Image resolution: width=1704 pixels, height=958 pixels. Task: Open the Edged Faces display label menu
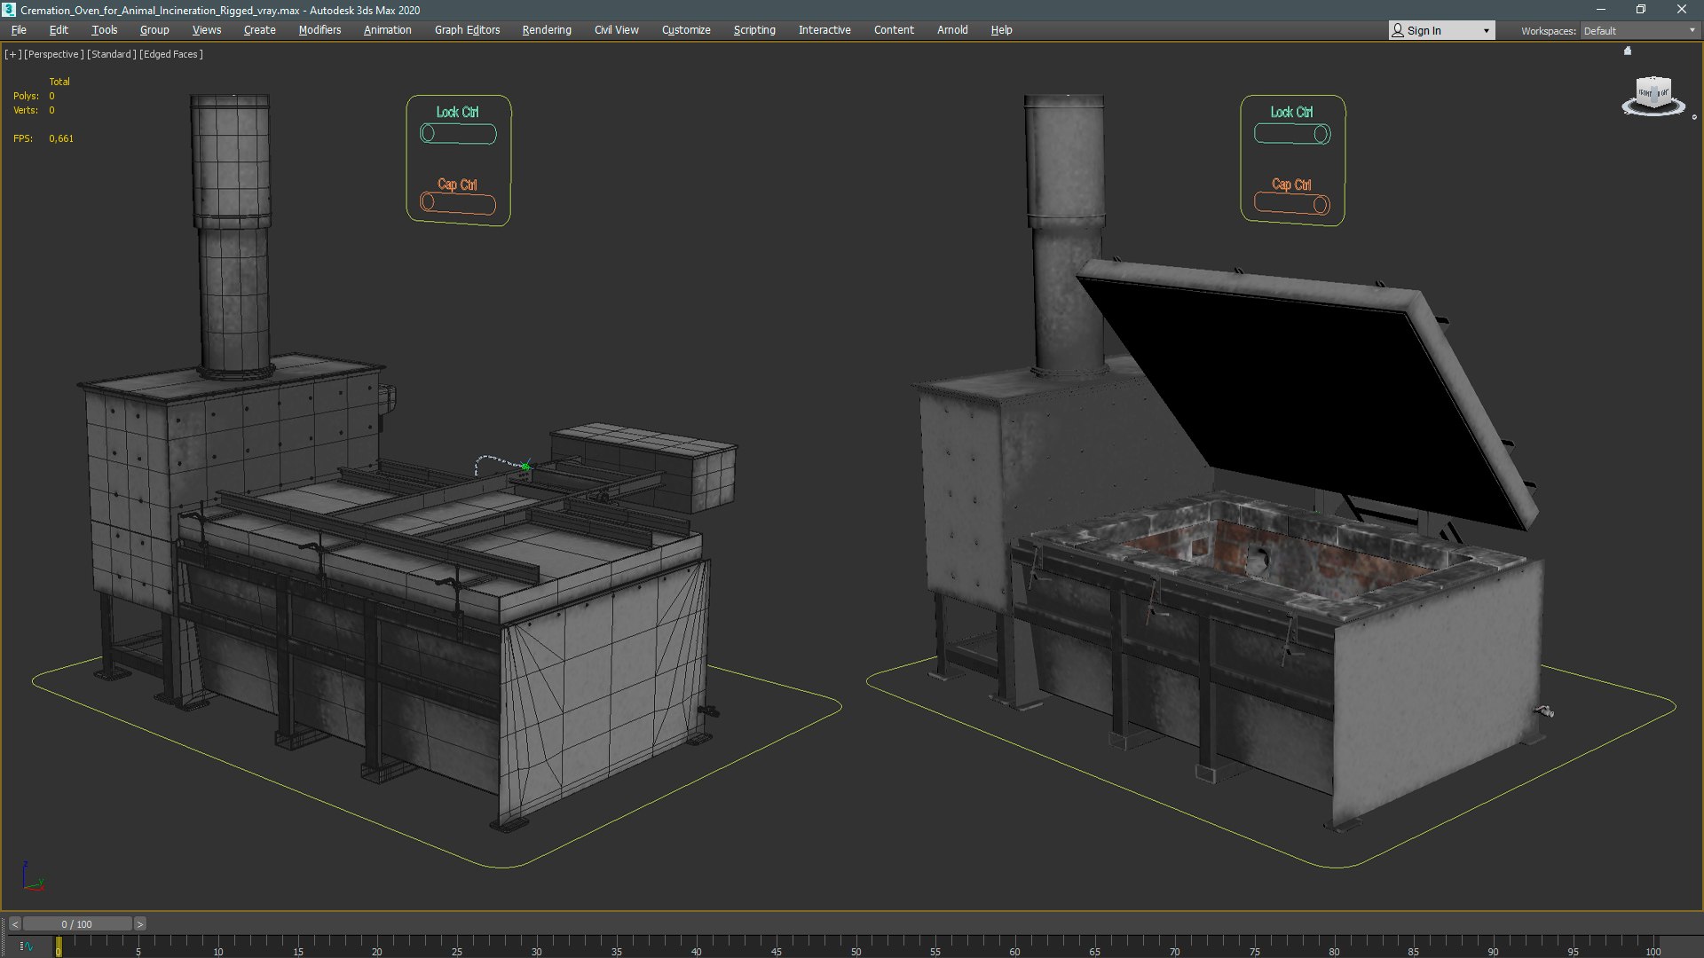point(171,54)
